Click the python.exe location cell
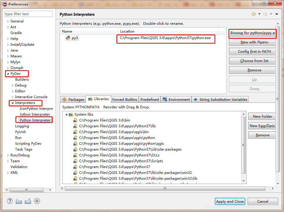This screenshot has height=212, width=284. (x=165, y=38)
